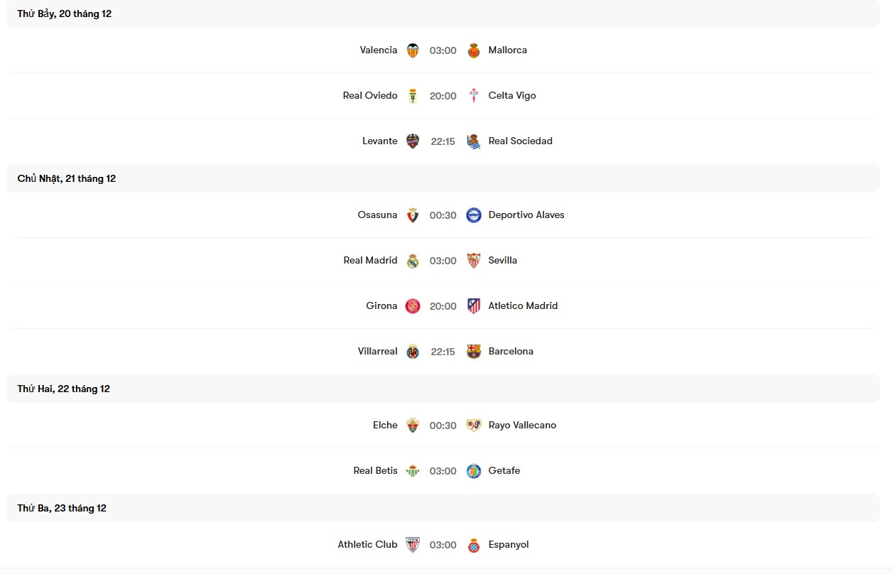The image size is (893, 574).
Task: Click the Levante club crest
Action: [413, 141]
